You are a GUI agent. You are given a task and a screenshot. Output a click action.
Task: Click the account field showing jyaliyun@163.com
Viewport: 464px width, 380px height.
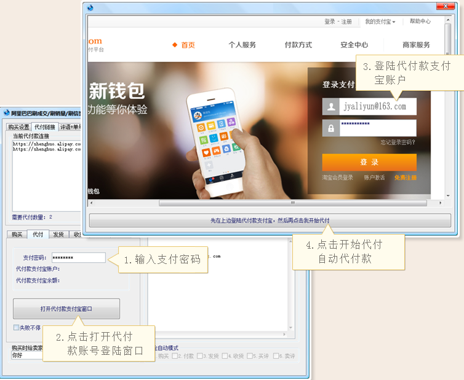(x=378, y=107)
